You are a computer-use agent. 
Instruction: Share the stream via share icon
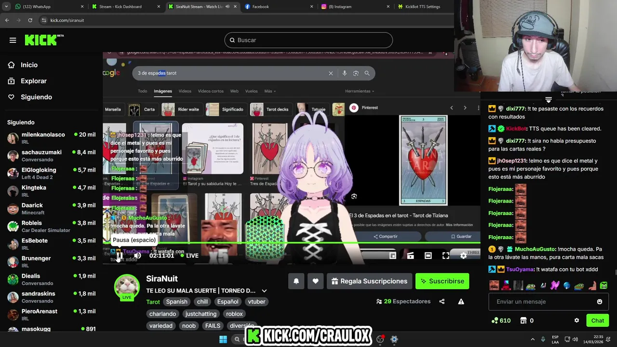[442, 302]
